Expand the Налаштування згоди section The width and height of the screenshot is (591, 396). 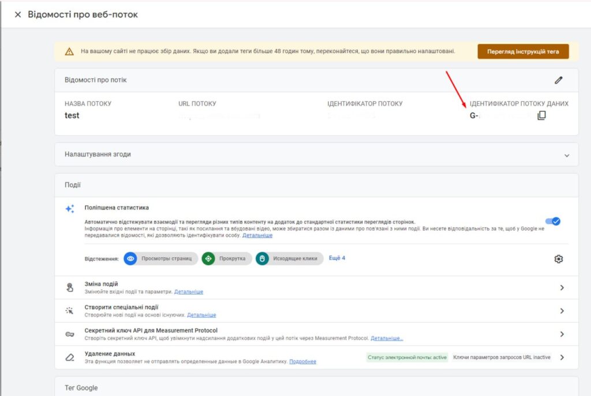pyautogui.click(x=566, y=155)
